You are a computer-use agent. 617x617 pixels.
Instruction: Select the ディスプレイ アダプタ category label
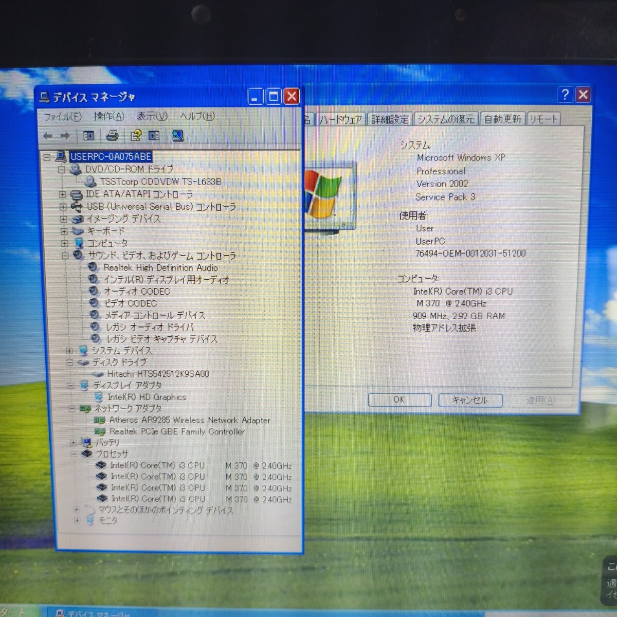click(x=126, y=385)
